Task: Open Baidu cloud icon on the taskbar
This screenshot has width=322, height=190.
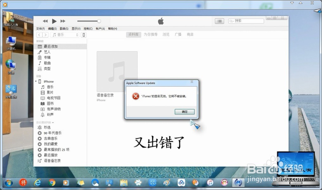Action: [x=181, y=182]
